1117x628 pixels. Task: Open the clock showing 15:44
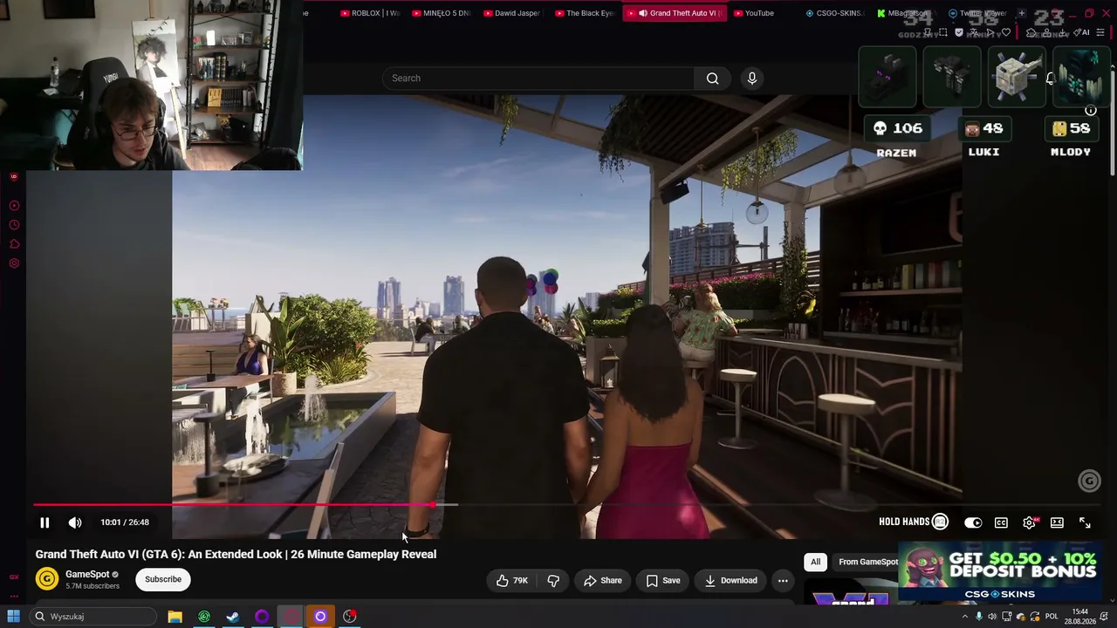pyautogui.click(x=1080, y=617)
